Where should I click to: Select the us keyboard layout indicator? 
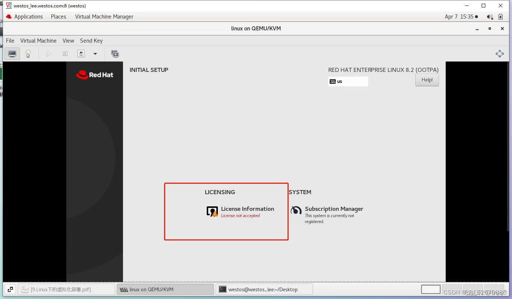348,82
